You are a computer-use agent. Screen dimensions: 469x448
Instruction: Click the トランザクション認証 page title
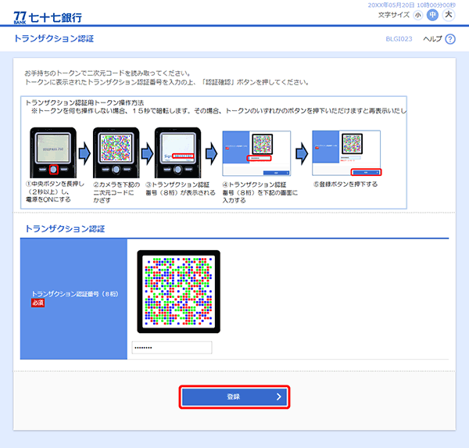[x=54, y=38]
